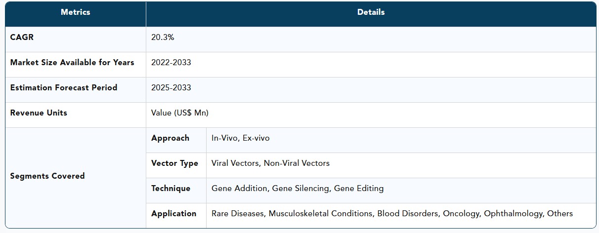Click the Metrics column header
This screenshot has width=599, height=233.
pyautogui.click(x=75, y=12)
